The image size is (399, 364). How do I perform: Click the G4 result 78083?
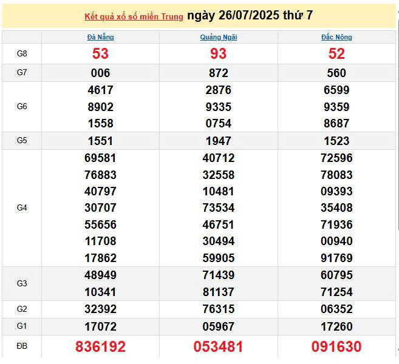tap(336, 175)
